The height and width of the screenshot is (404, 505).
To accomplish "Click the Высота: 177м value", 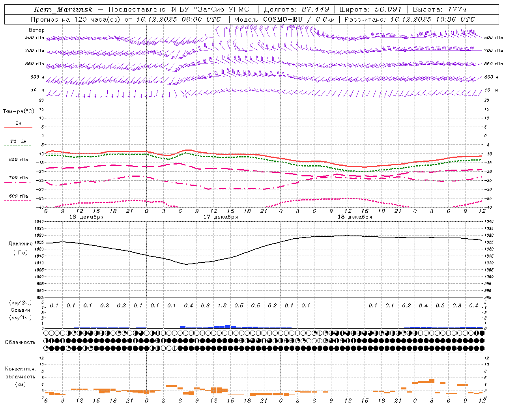I will click(x=440, y=9).
